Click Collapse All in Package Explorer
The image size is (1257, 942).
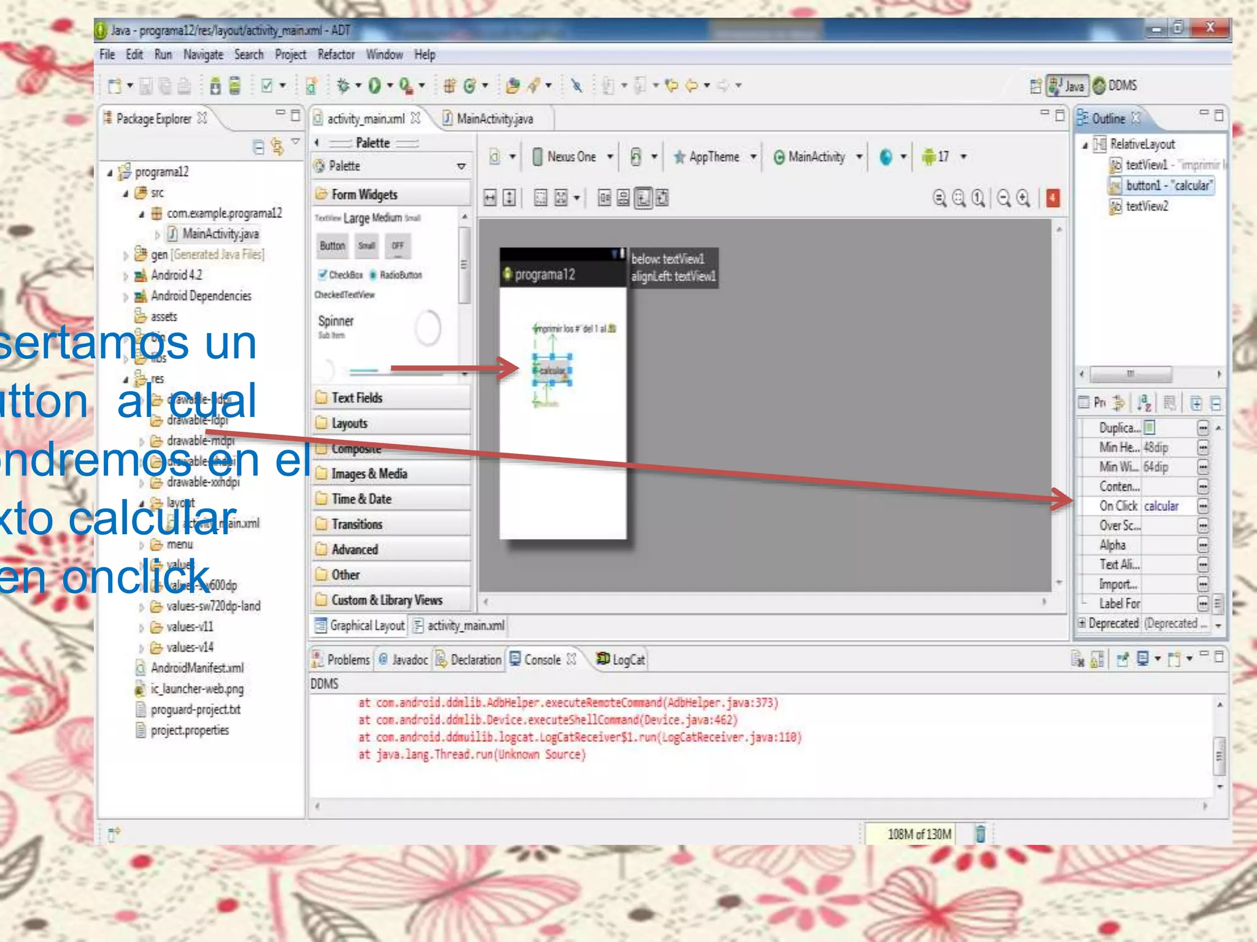point(258,147)
